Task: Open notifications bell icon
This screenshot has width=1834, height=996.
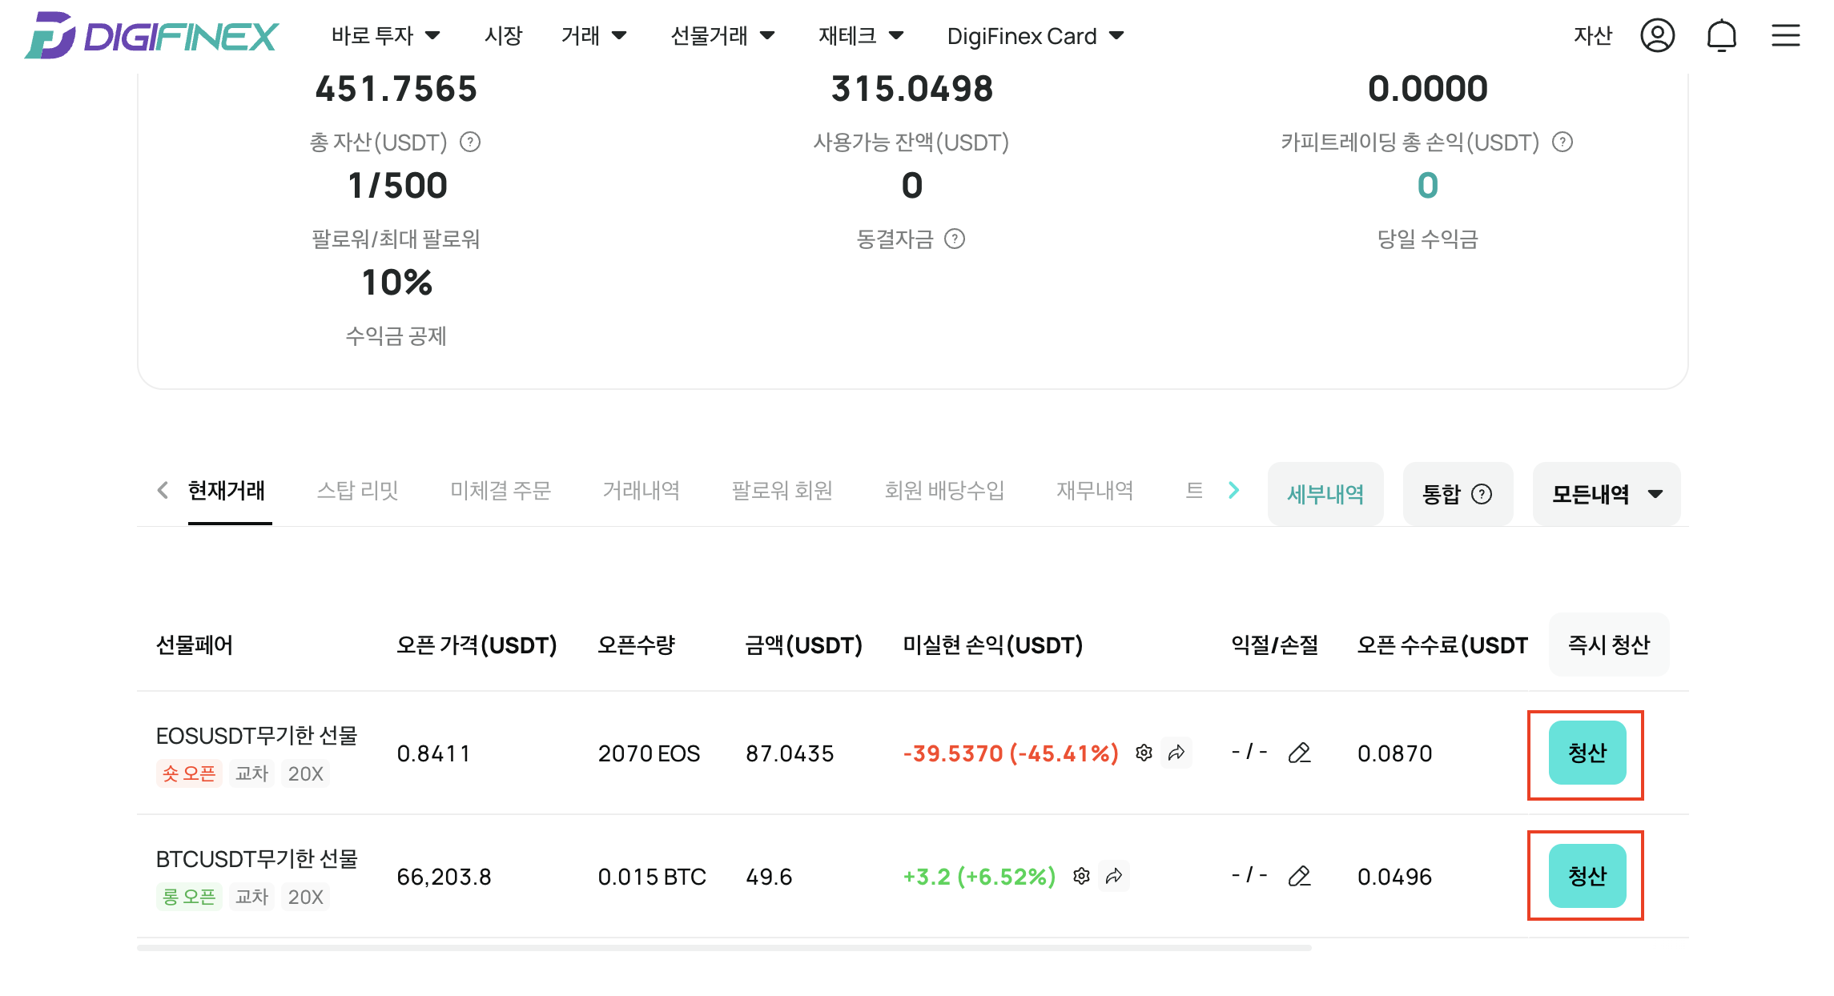Action: point(1721,36)
